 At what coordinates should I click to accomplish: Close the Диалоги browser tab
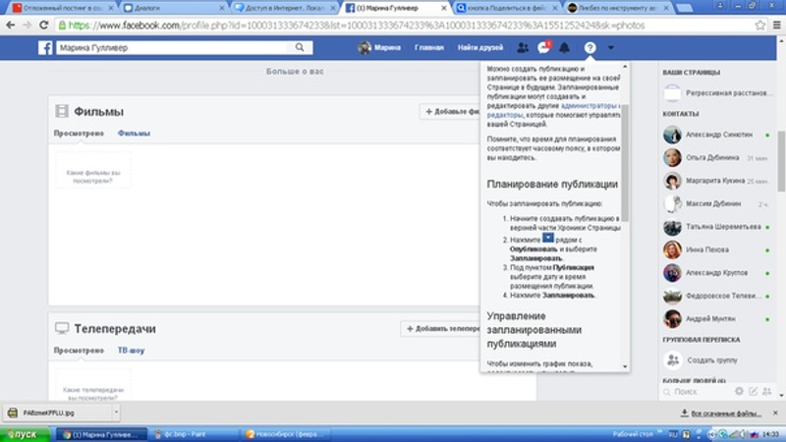222,8
